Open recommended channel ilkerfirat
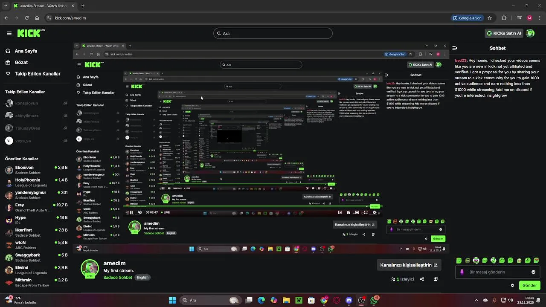Viewport: 546px width, 307px height. pos(36,232)
